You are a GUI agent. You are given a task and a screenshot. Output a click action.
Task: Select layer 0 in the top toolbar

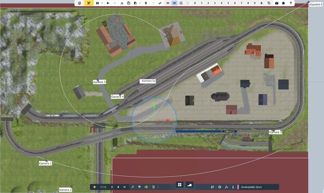195,3
